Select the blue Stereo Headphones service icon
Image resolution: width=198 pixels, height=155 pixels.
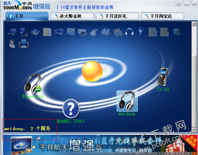129,32
